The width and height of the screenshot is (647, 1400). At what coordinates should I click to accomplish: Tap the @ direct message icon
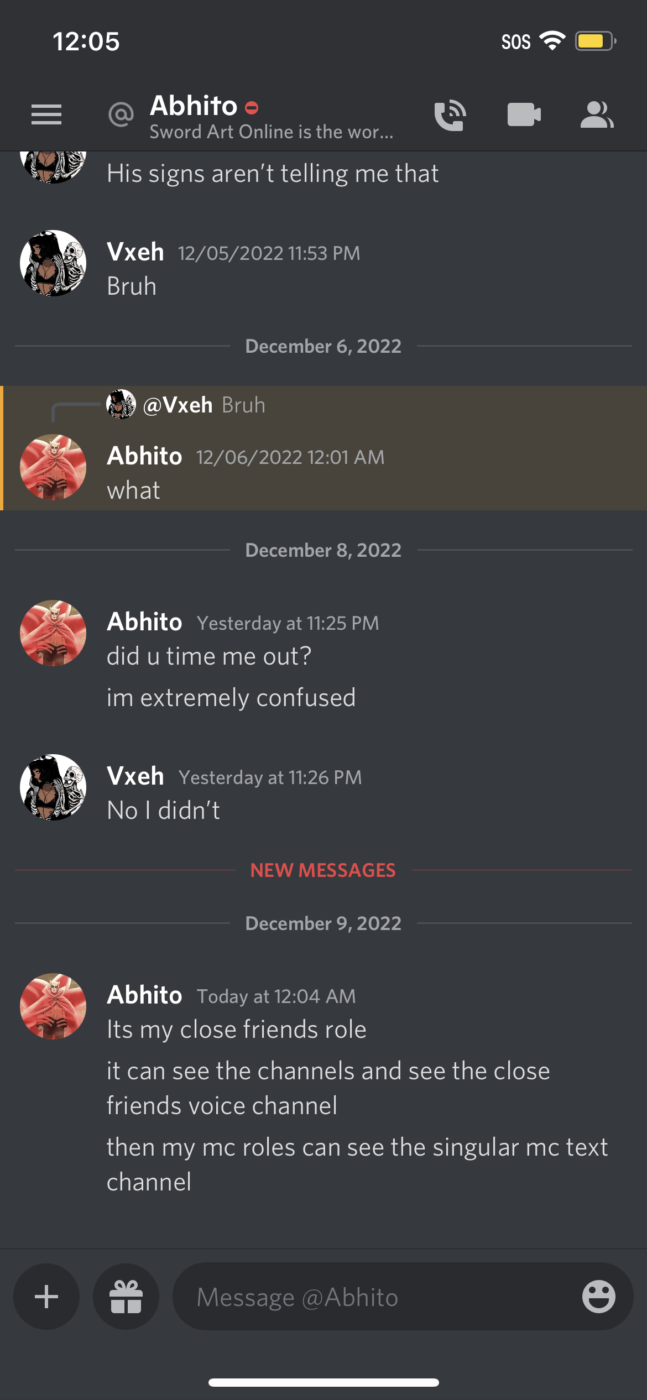point(121,114)
